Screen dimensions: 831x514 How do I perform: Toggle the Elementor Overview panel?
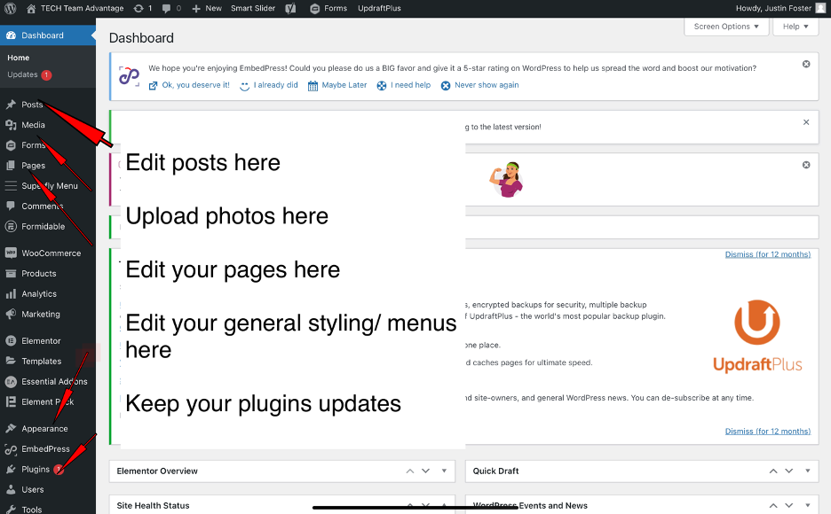coord(444,471)
